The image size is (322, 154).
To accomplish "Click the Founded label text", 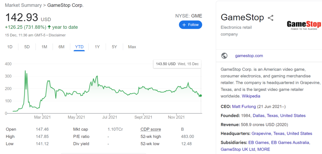I will [x=230, y=116].
